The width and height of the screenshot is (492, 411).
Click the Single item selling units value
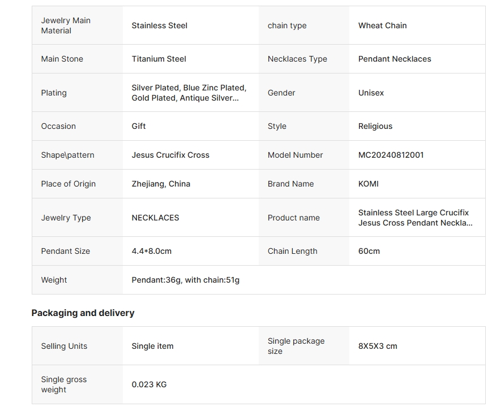coord(152,346)
